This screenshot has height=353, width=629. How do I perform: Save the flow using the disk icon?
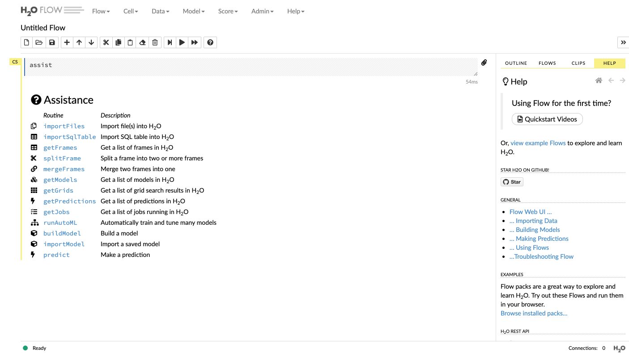click(x=52, y=42)
